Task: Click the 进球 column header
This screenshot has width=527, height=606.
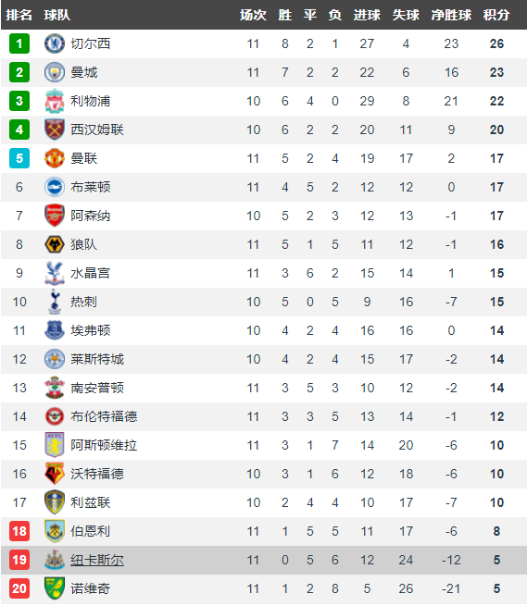Action: pos(367,15)
